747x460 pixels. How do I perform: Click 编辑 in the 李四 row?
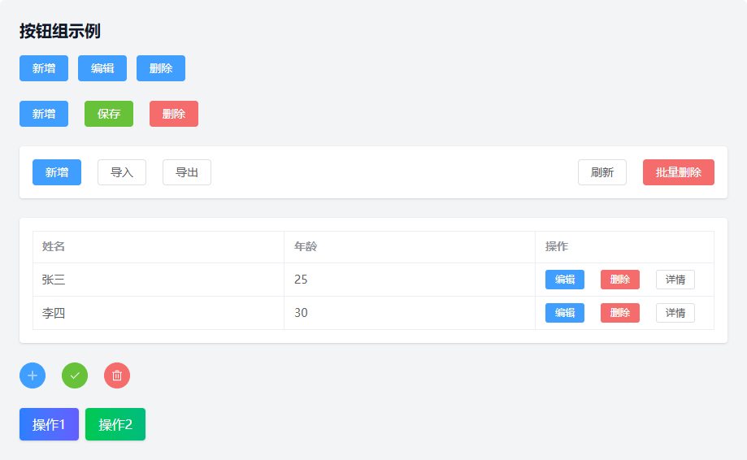point(565,313)
